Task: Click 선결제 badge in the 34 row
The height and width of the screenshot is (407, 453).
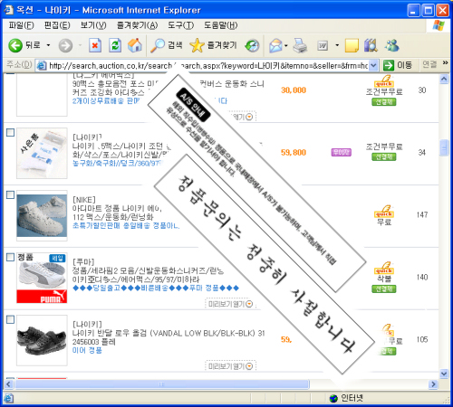Action: [384, 156]
